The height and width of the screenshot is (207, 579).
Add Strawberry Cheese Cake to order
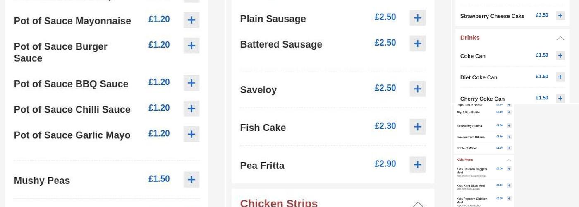560,16
